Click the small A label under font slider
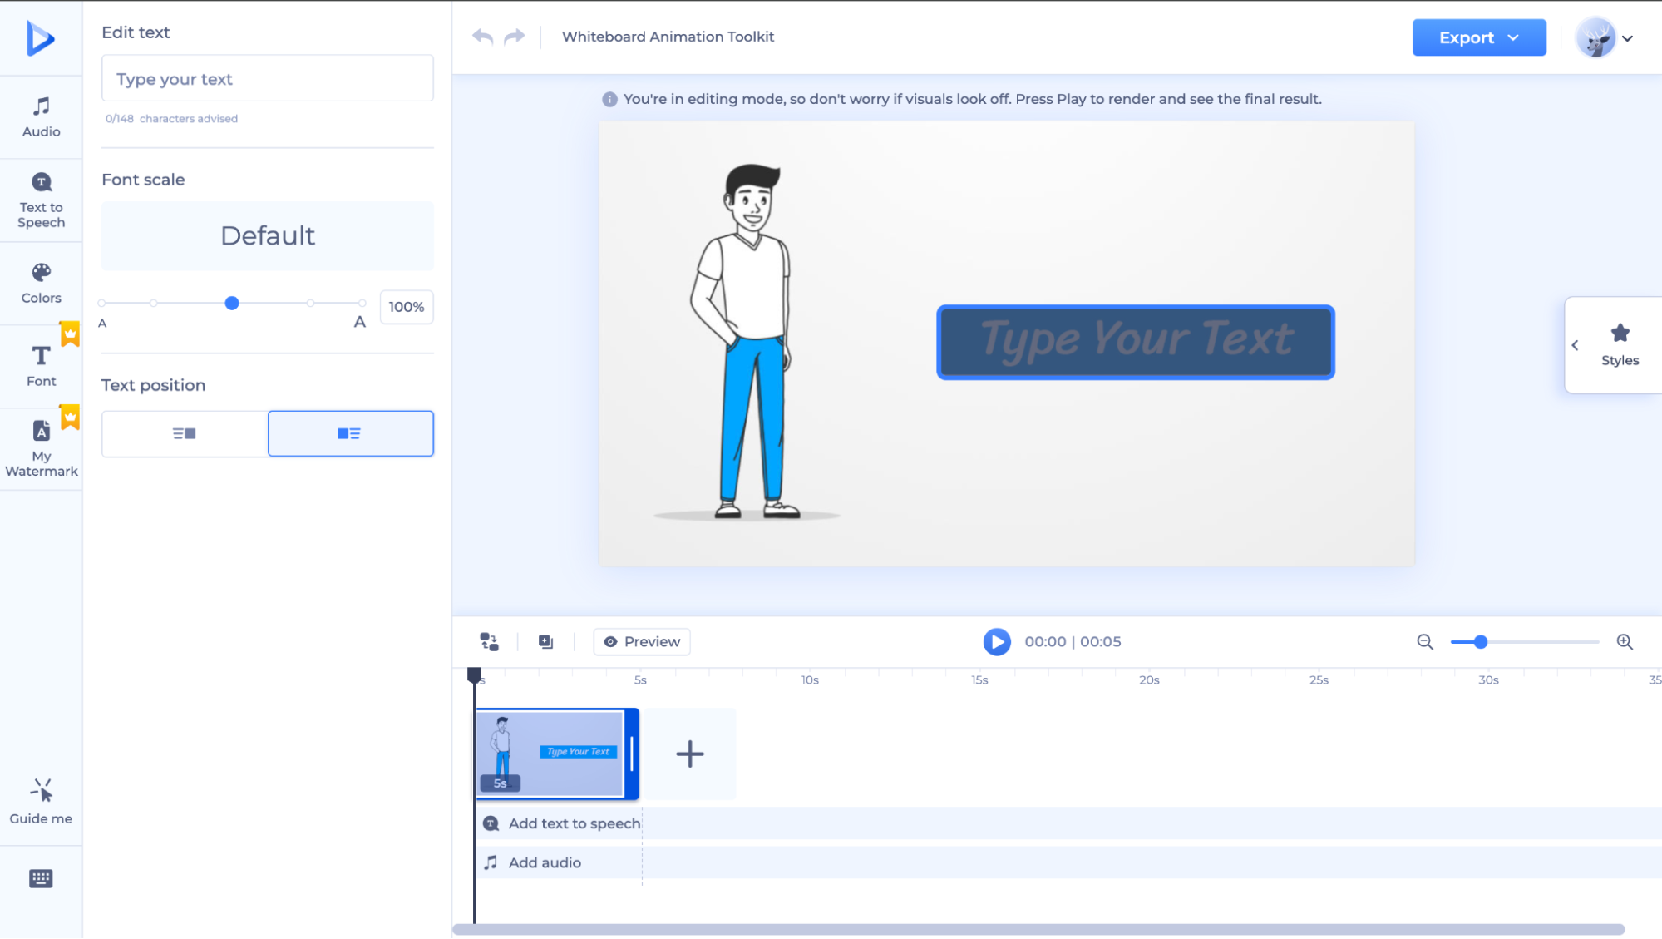This screenshot has width=1662, height=939. click(102, 324)
